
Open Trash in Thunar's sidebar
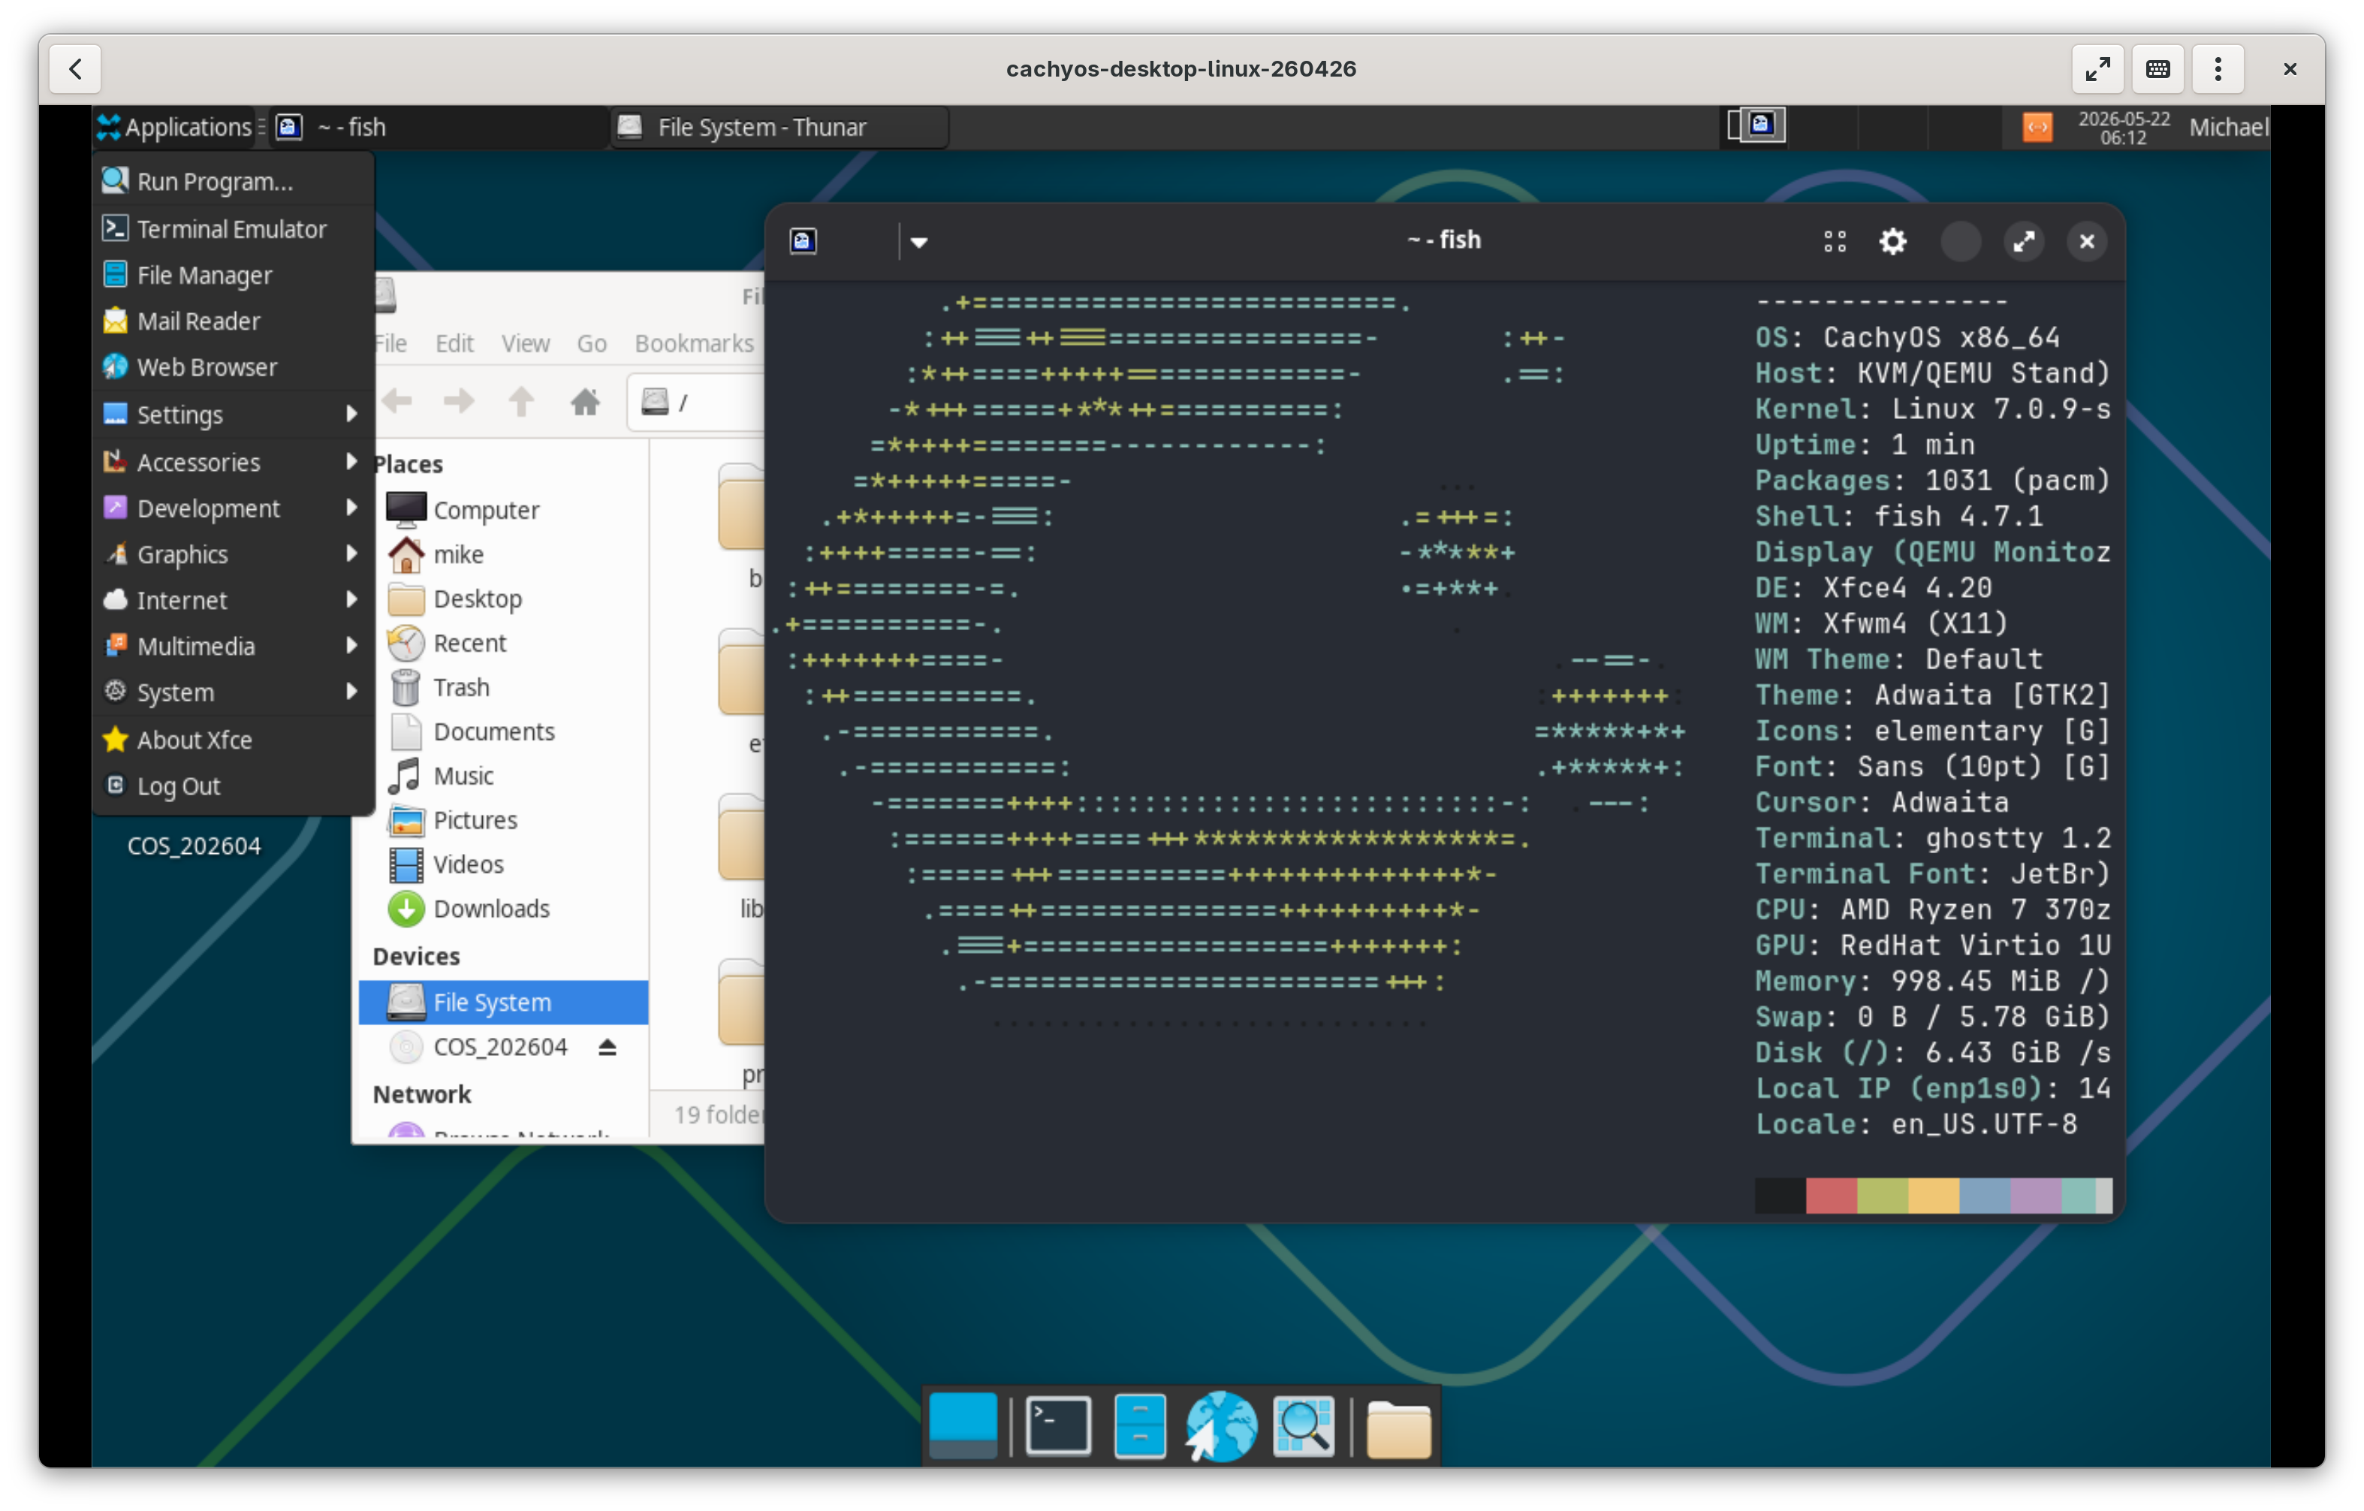(x=502, y=686)
